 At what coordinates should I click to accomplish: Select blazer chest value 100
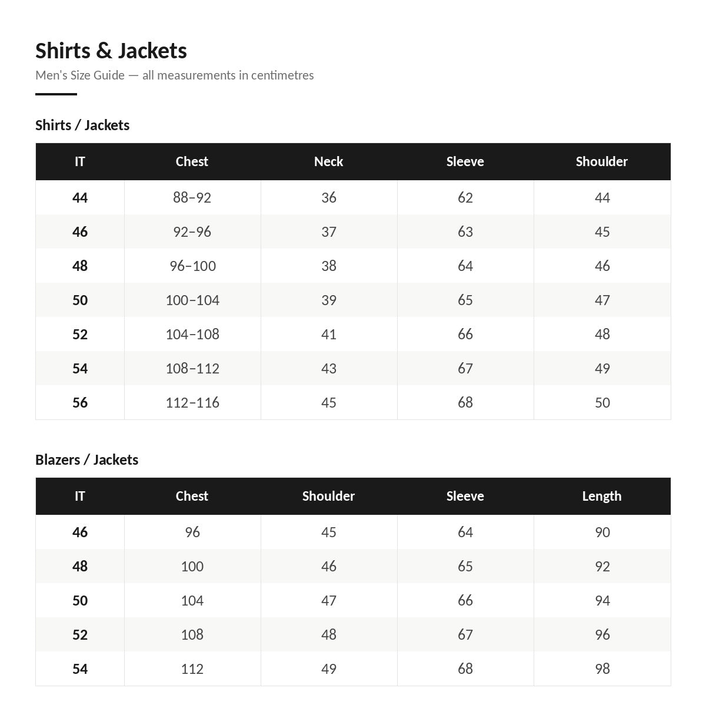[x=192, y=566]
